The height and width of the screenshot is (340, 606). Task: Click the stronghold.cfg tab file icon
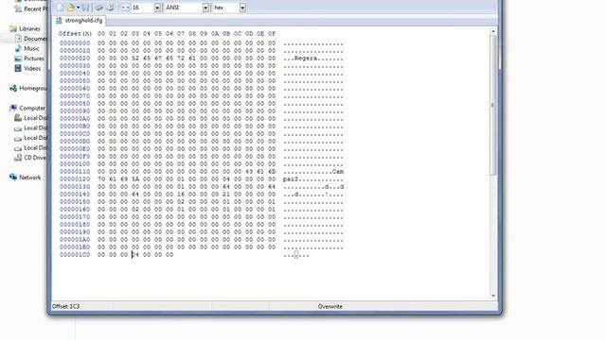tap(59, 21)
